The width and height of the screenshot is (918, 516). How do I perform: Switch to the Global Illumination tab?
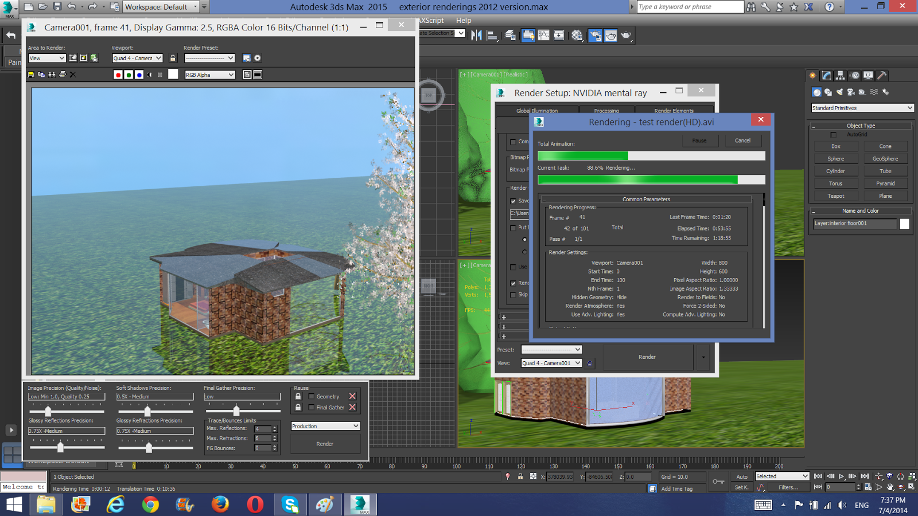pyautogui.click(x=537, y=111)
